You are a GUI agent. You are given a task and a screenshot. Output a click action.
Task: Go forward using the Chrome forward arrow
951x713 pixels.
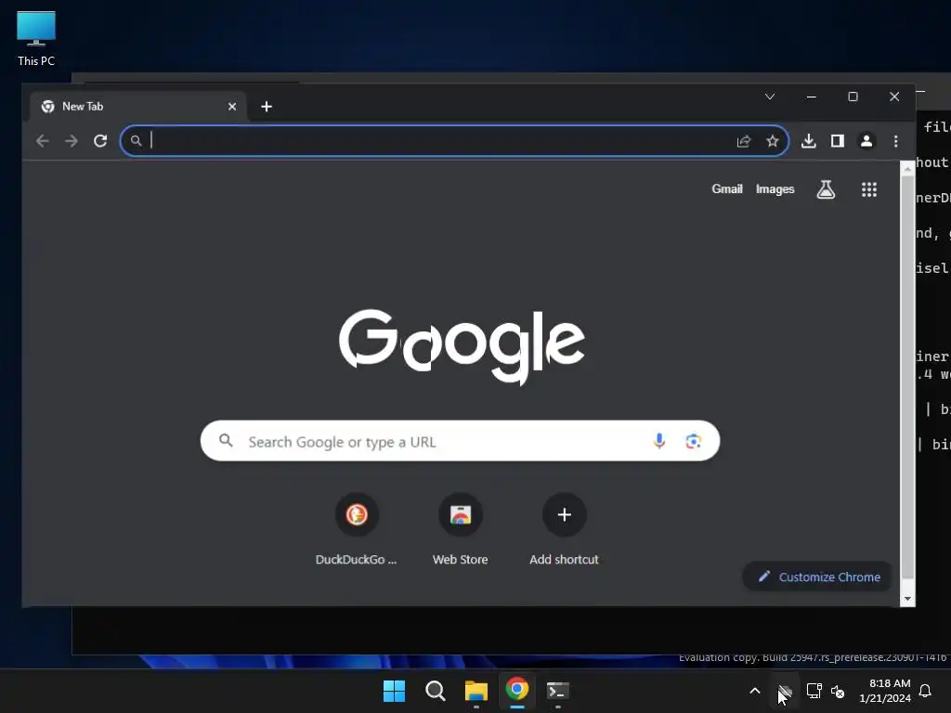[x=72, y=141]
